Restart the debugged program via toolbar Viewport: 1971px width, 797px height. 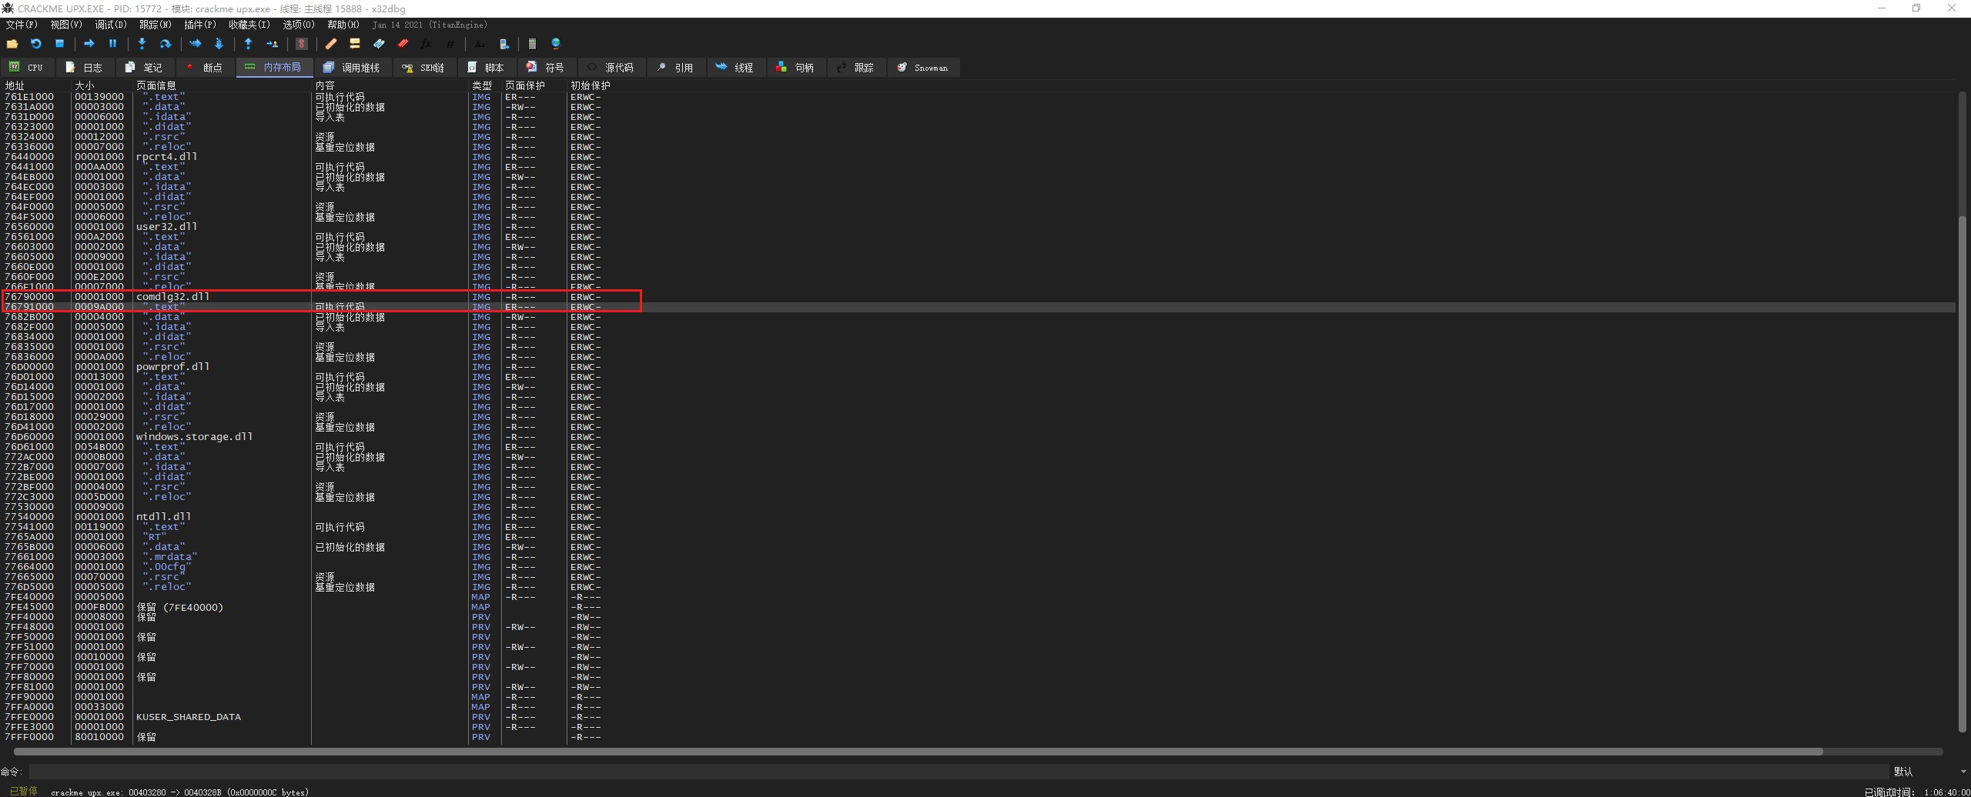[35, 44]
